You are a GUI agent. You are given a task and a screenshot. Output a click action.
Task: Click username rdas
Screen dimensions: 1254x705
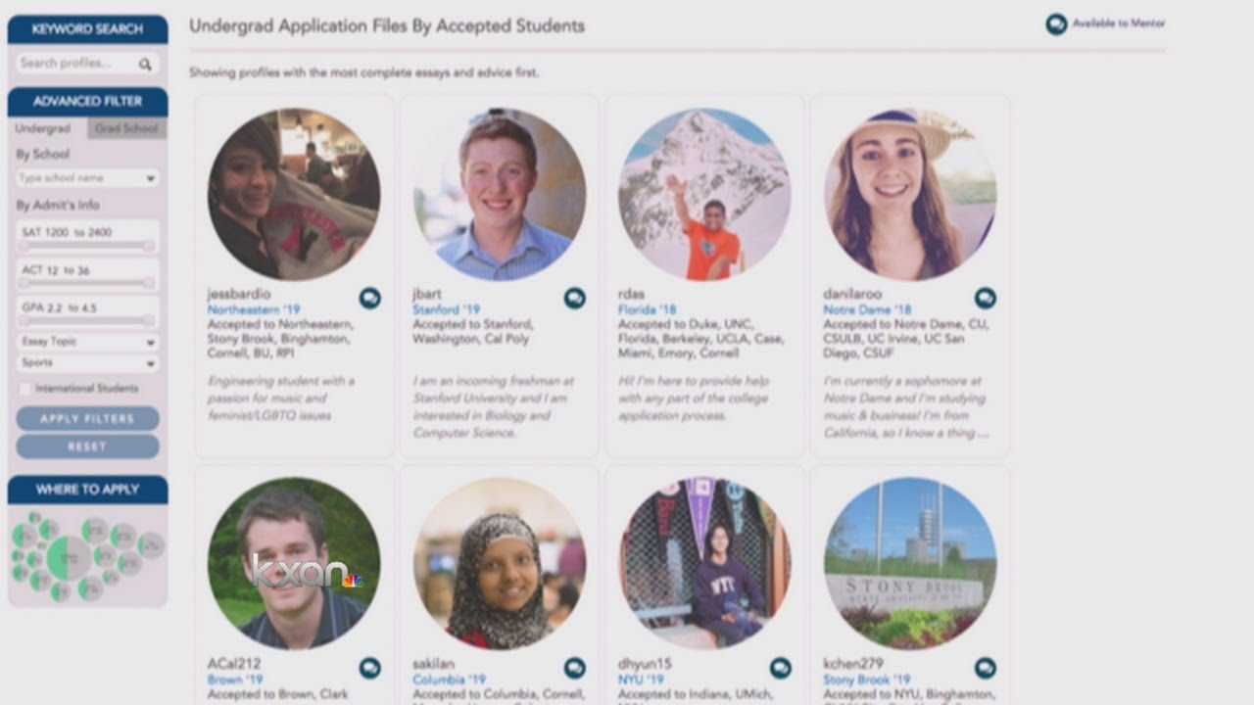coord(631,294)
